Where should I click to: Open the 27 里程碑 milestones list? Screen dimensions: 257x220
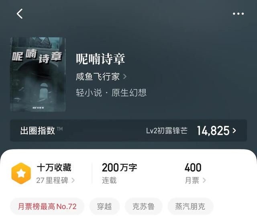pos(55,180)
